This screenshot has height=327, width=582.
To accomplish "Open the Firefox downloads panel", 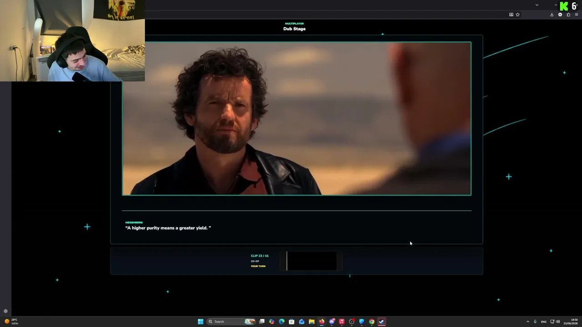I will point(552,15).
